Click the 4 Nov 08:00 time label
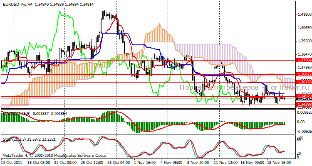The image size is (312, 166). tap(171, 162)
